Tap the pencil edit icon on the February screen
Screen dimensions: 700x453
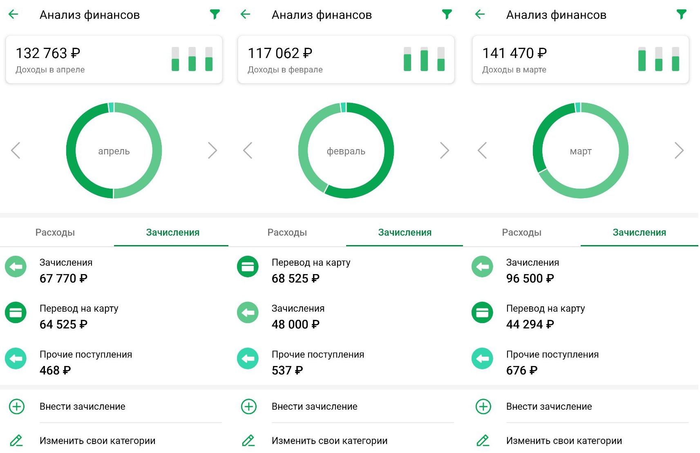click(248, 440)
